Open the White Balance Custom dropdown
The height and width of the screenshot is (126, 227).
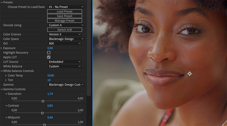coord(65,66)
